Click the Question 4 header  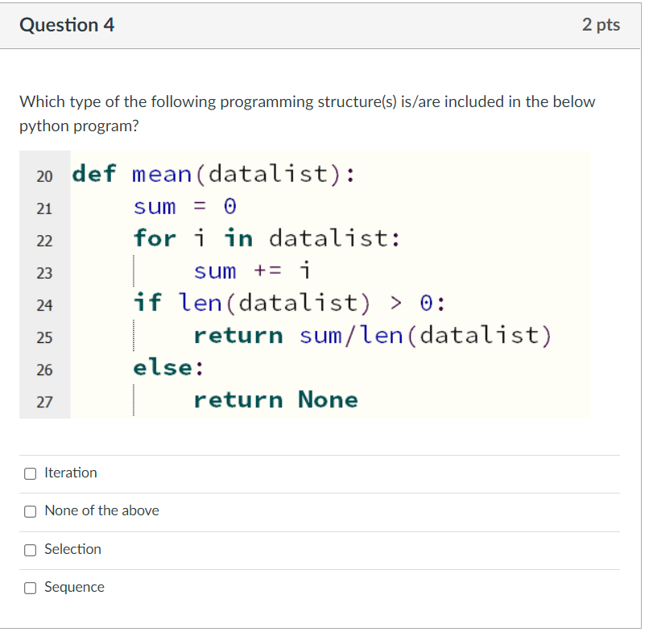tap(67, 25)
